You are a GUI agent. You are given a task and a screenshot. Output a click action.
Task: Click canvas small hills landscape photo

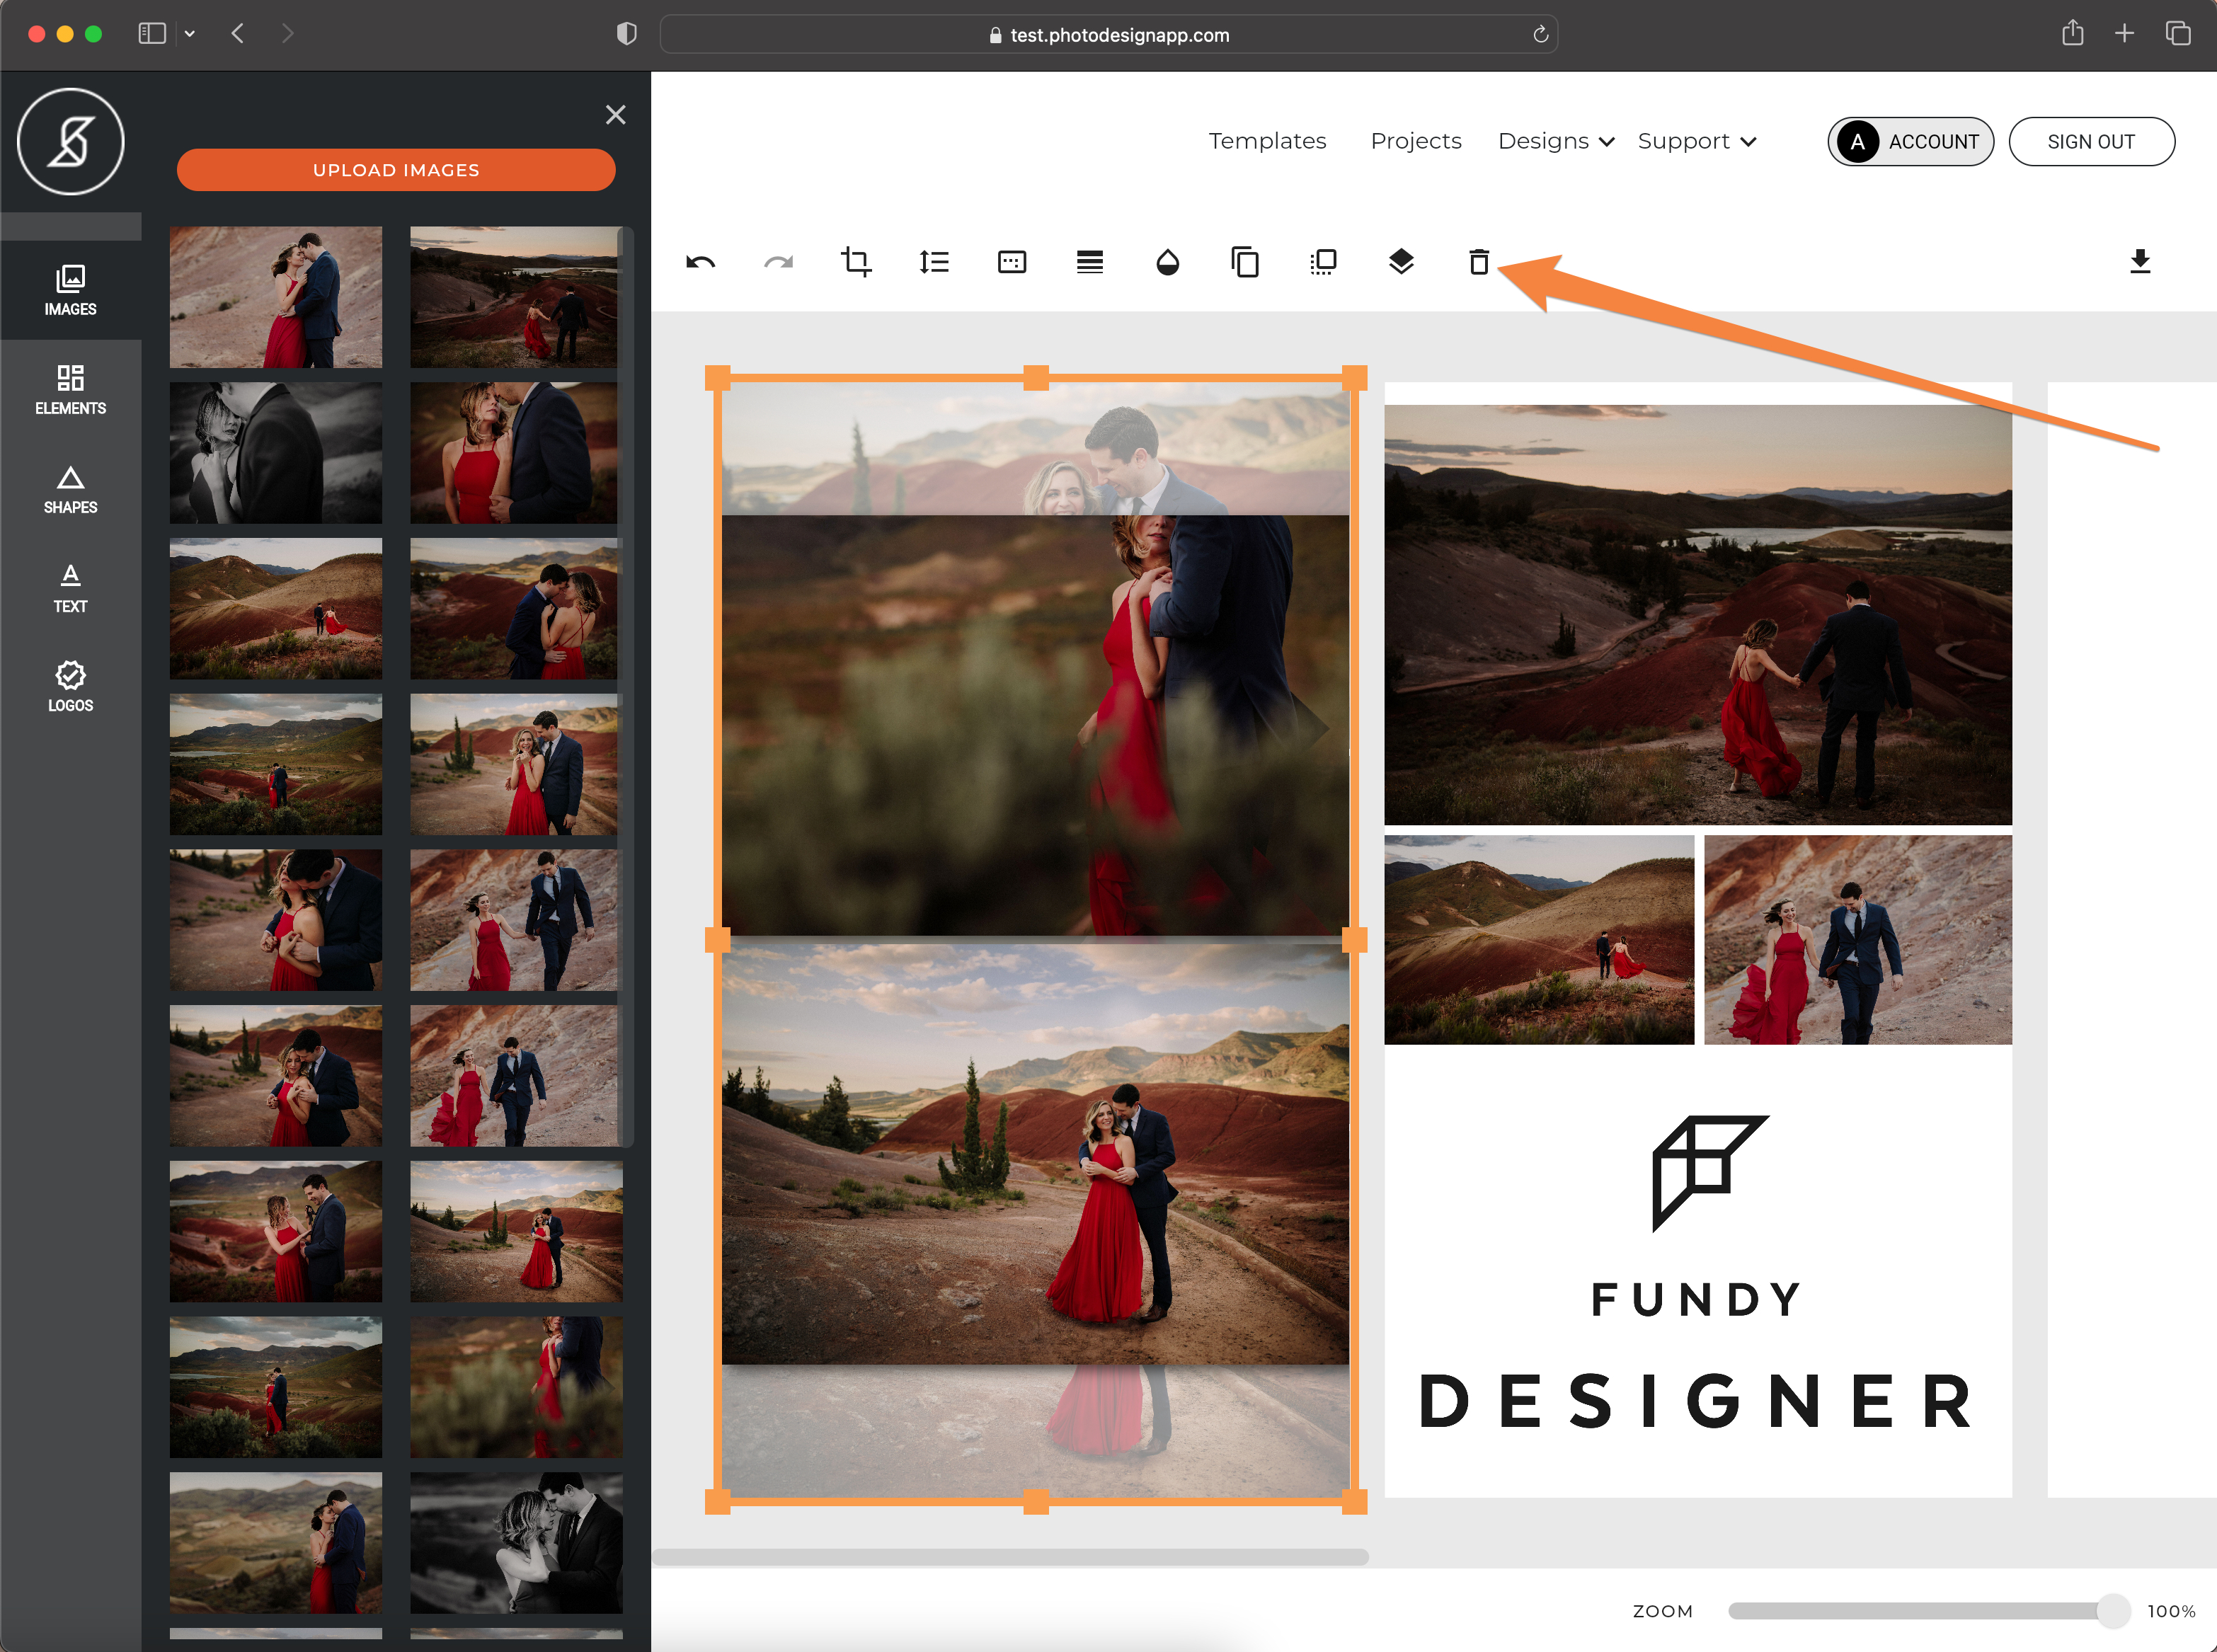click(x=1539, y=940)
